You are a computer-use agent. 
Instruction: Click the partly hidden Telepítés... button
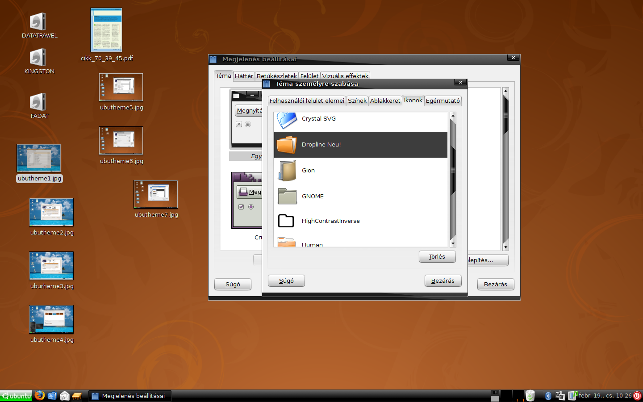[488, 260]
